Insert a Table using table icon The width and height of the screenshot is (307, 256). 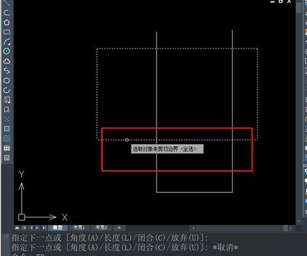point(7,148)
